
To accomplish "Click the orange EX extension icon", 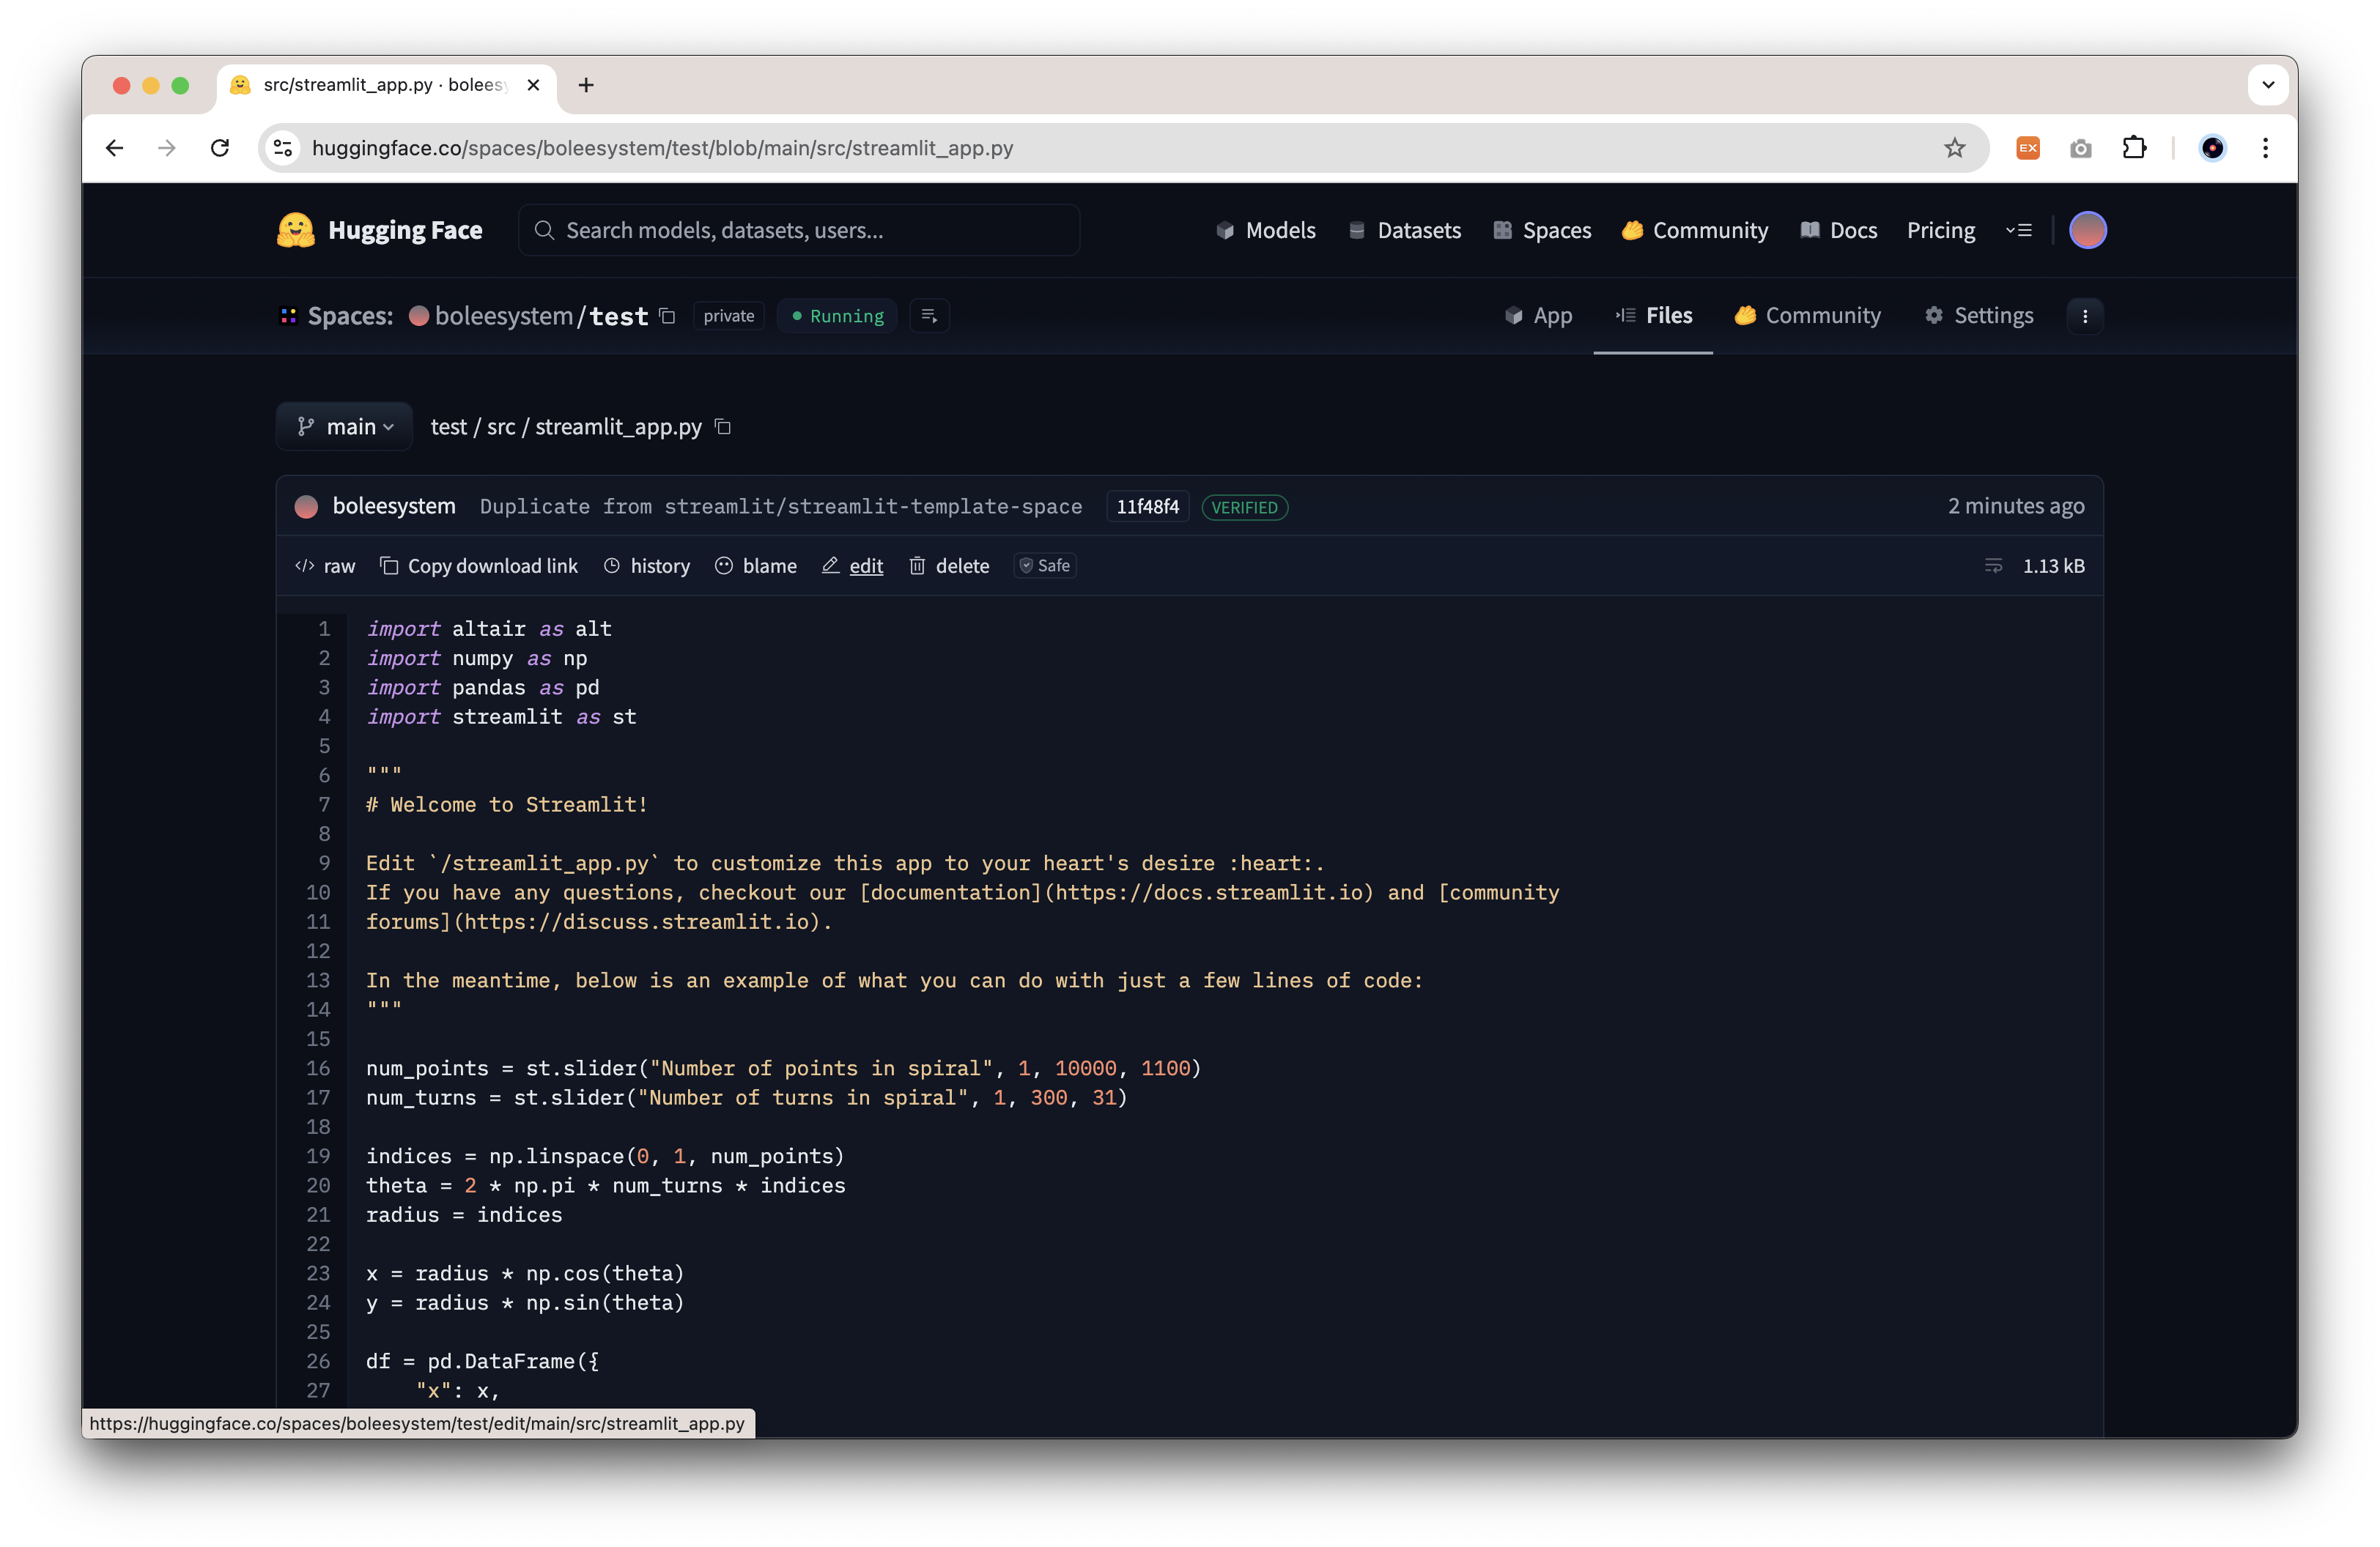I will click(2027, 148).
